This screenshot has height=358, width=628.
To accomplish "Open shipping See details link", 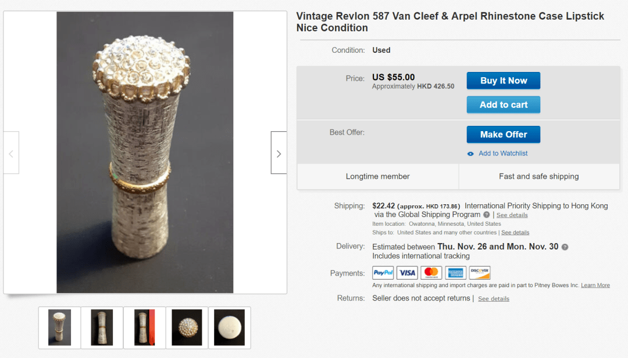I will (x=512, y=215).
